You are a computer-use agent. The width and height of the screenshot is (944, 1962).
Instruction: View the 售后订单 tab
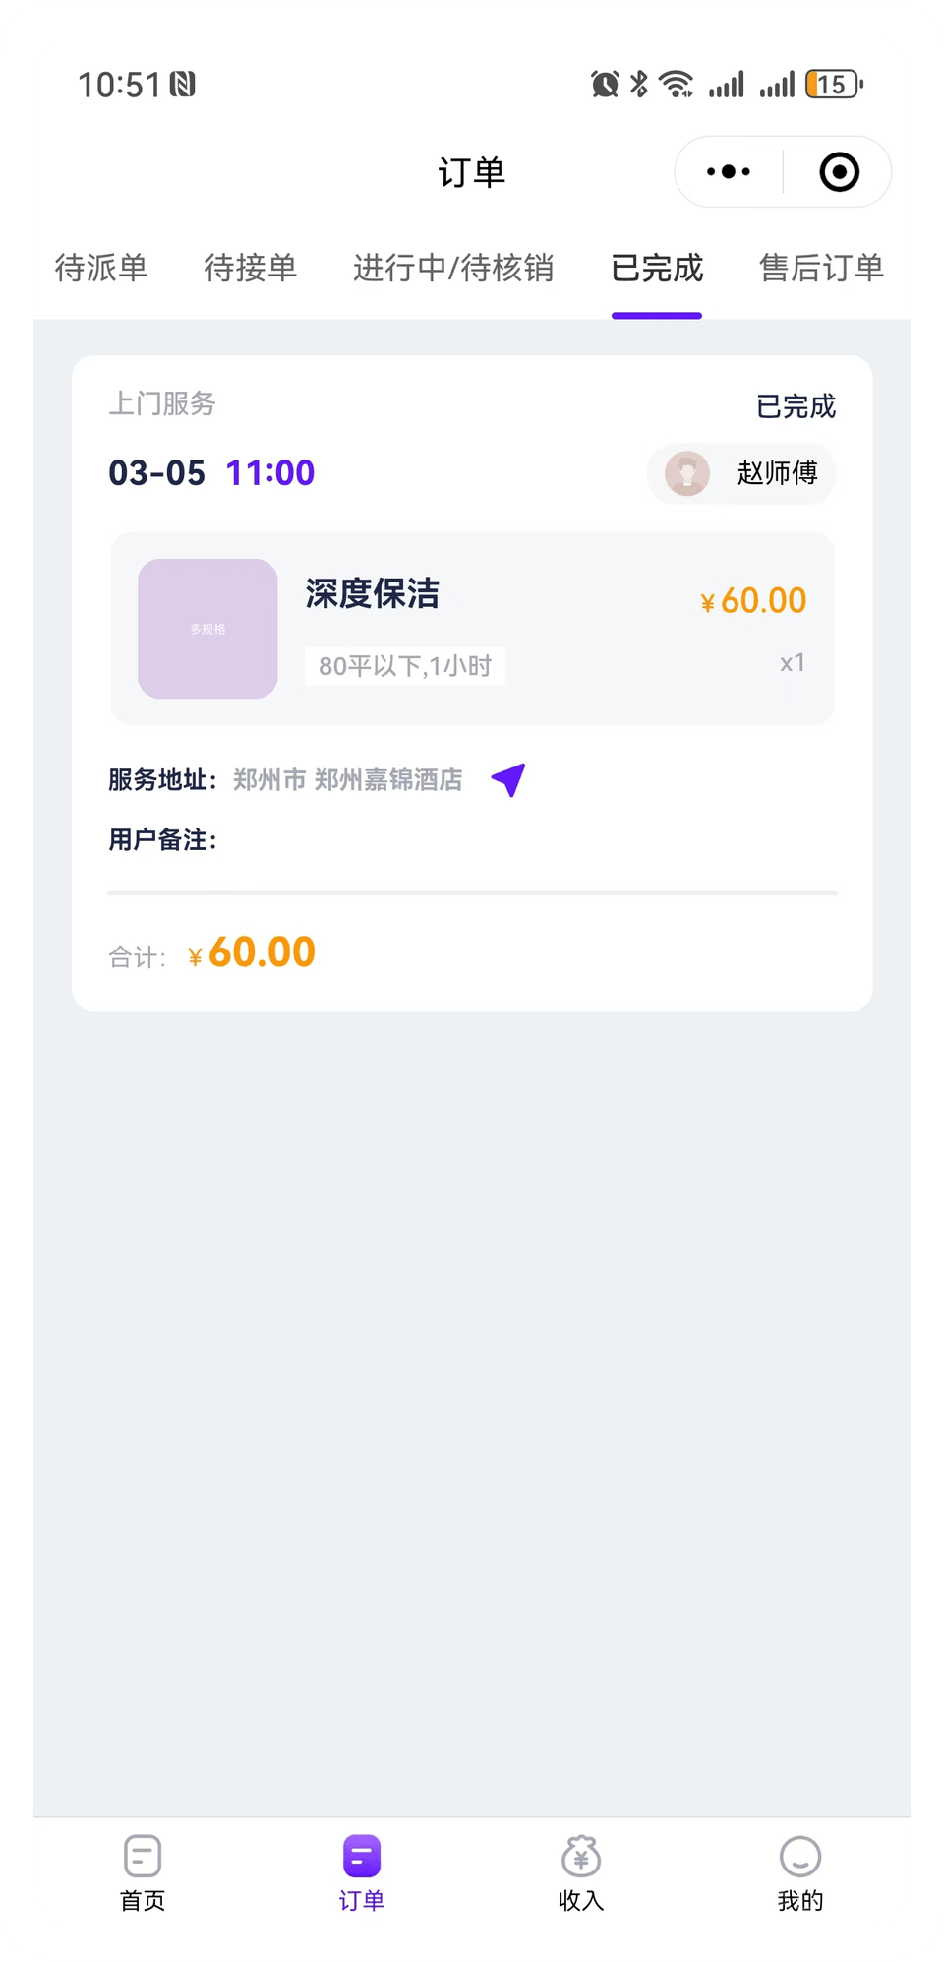coord(821,268)
